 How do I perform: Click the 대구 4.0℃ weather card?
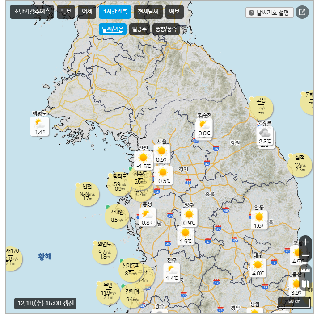pos(258,268)
